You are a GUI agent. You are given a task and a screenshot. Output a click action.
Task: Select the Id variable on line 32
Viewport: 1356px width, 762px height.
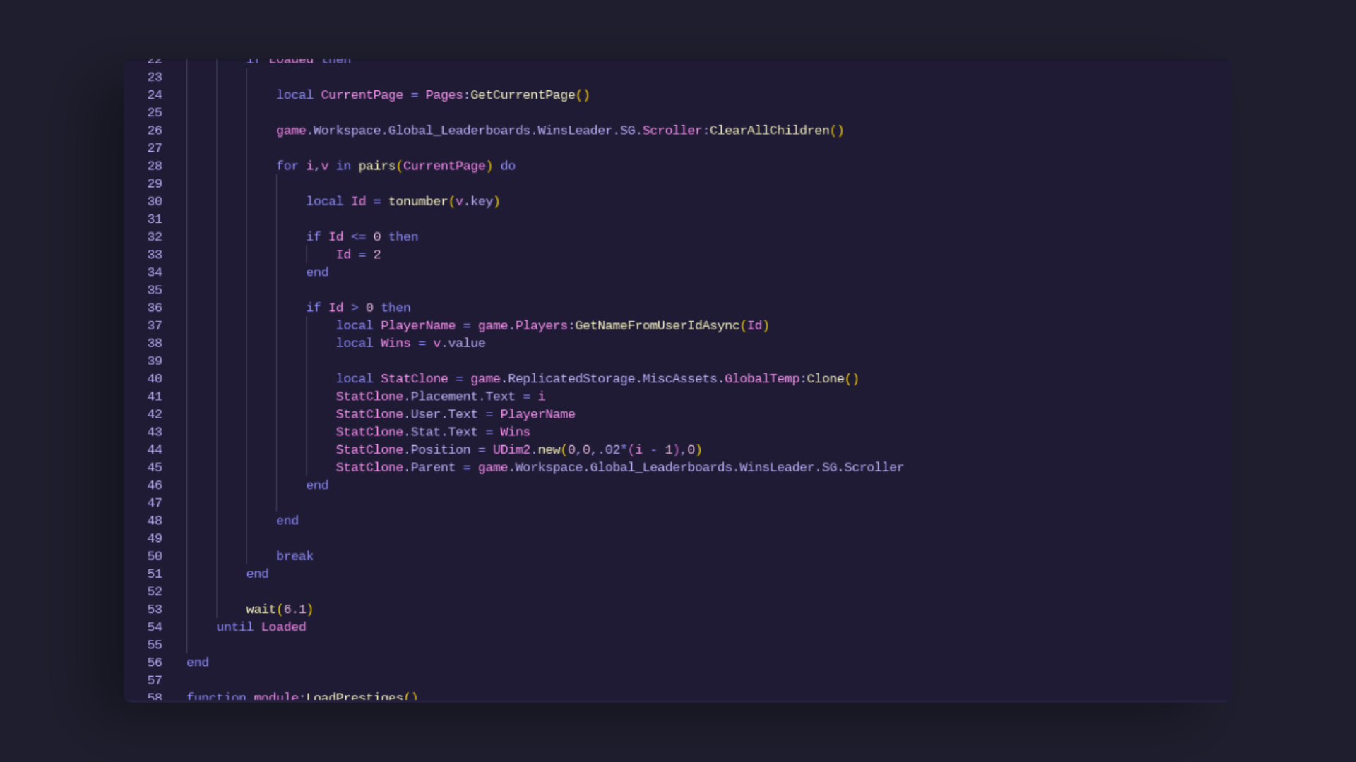coord(337,236)
